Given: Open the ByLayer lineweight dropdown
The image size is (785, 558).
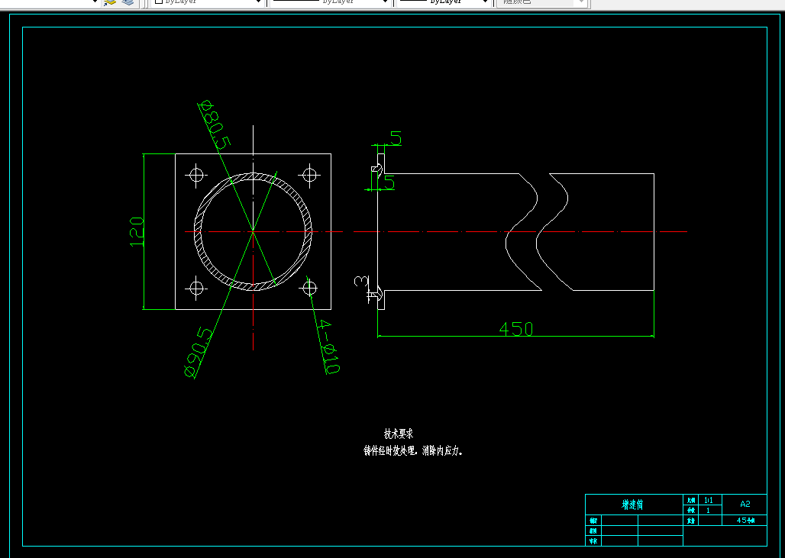Looking at the screenshot, I should (x=443, y=2).
